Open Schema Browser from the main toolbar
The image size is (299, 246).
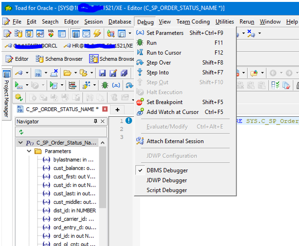18,34
